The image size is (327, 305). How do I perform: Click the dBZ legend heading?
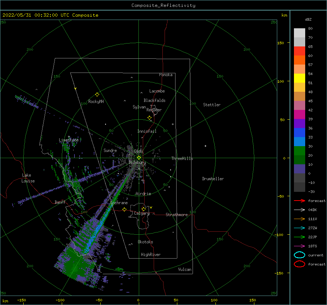(308, 19)
